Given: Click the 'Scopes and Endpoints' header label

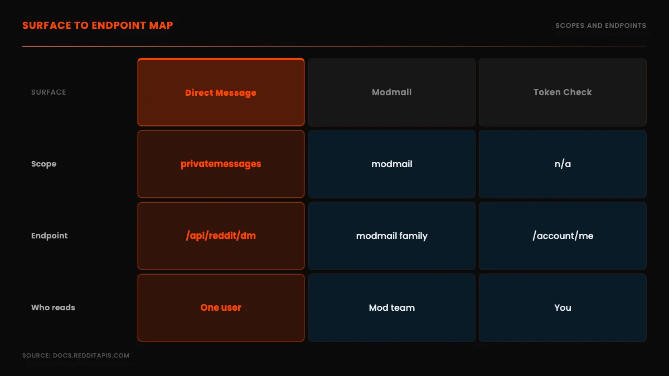Looking at the screenshot, I should point(601,26).
